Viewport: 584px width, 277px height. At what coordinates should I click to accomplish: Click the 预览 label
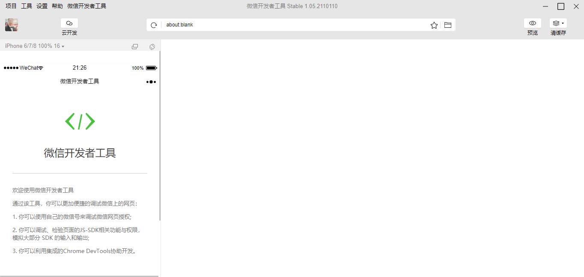click(533, 33)
